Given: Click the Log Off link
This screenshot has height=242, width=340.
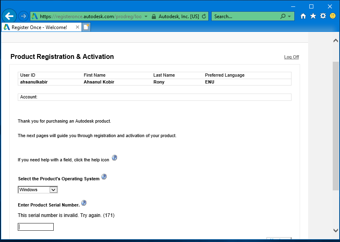Looking at the screenshot, I should [291, 57].
